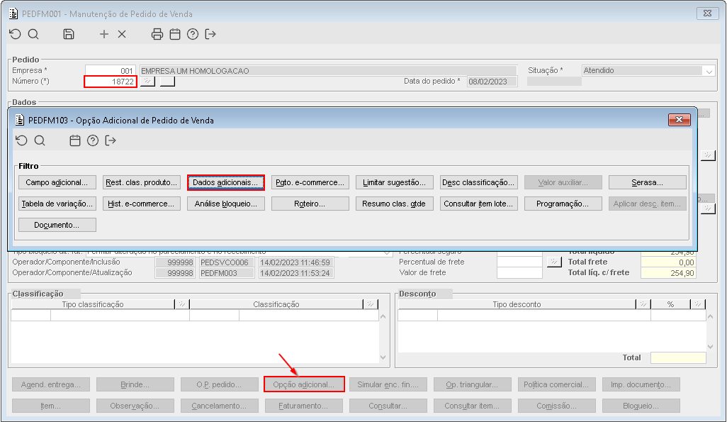
Task: Open the Situação dropdown
Action: pyautogui.click(x=709, y=71)
